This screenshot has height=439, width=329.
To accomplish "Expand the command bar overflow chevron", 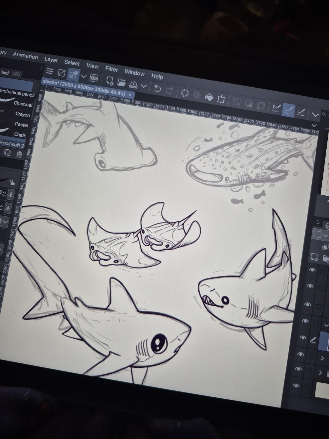I will 315,115.
